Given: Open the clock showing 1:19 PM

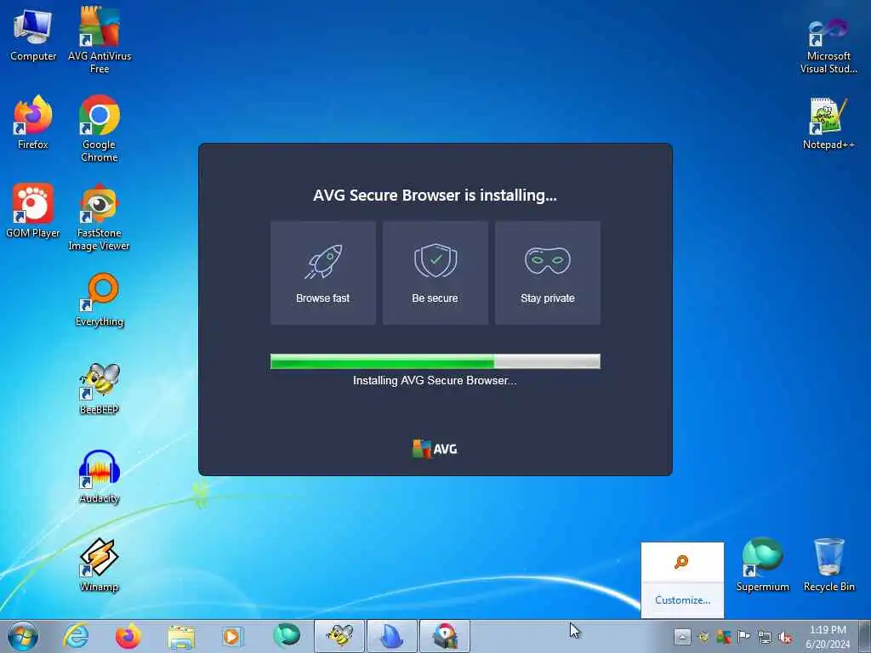Looking at the screenshot, I should [x=828, y=637].
